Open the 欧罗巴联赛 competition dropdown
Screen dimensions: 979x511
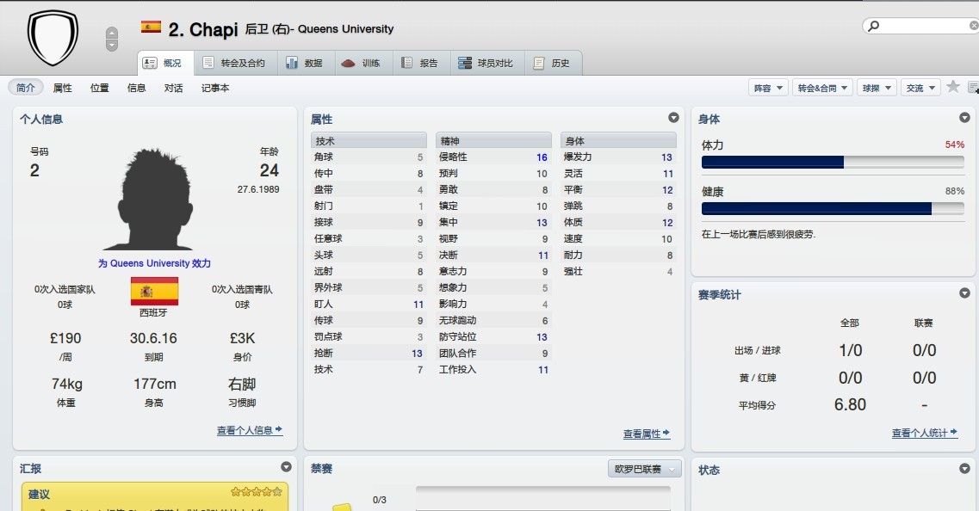click(x=645, y=469)
